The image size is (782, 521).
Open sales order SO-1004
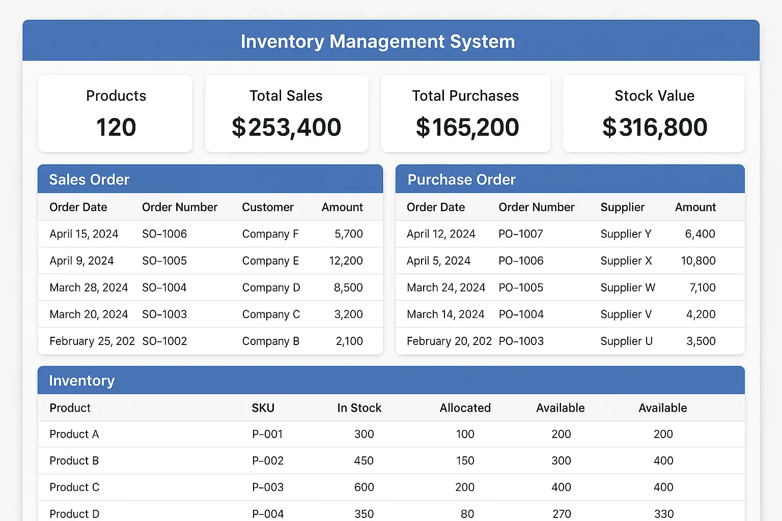(164, 287)
